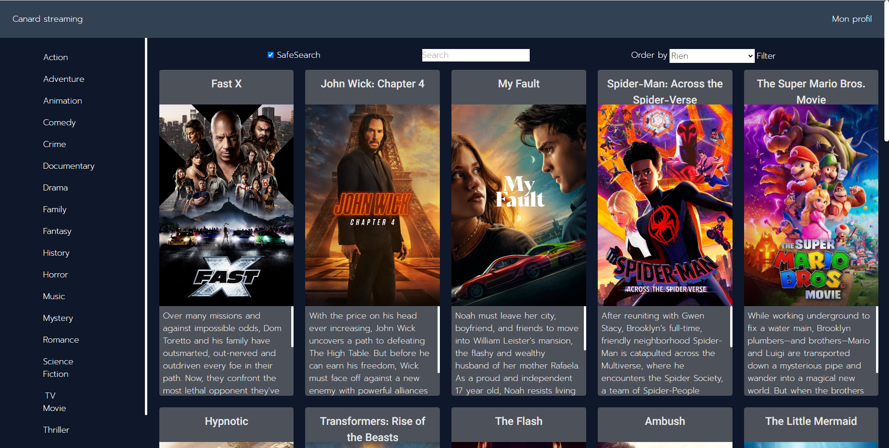Click the Hypnotic movie title
The height and width of the screenshot is (448, 889).
pyautogui.click(x=226, y=421)
